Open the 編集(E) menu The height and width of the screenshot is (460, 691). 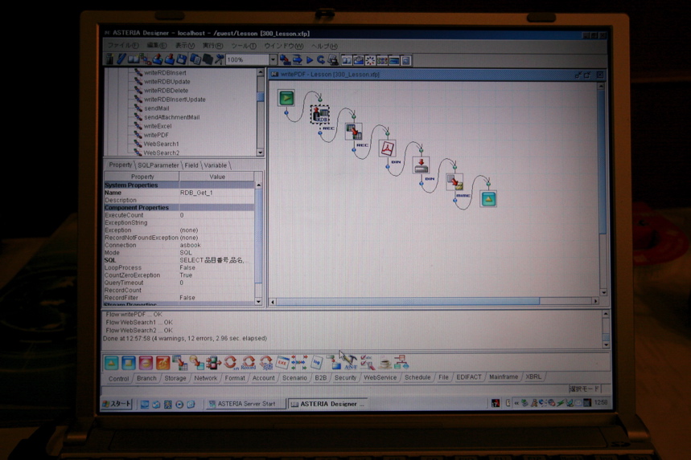[x=156, y=45]
